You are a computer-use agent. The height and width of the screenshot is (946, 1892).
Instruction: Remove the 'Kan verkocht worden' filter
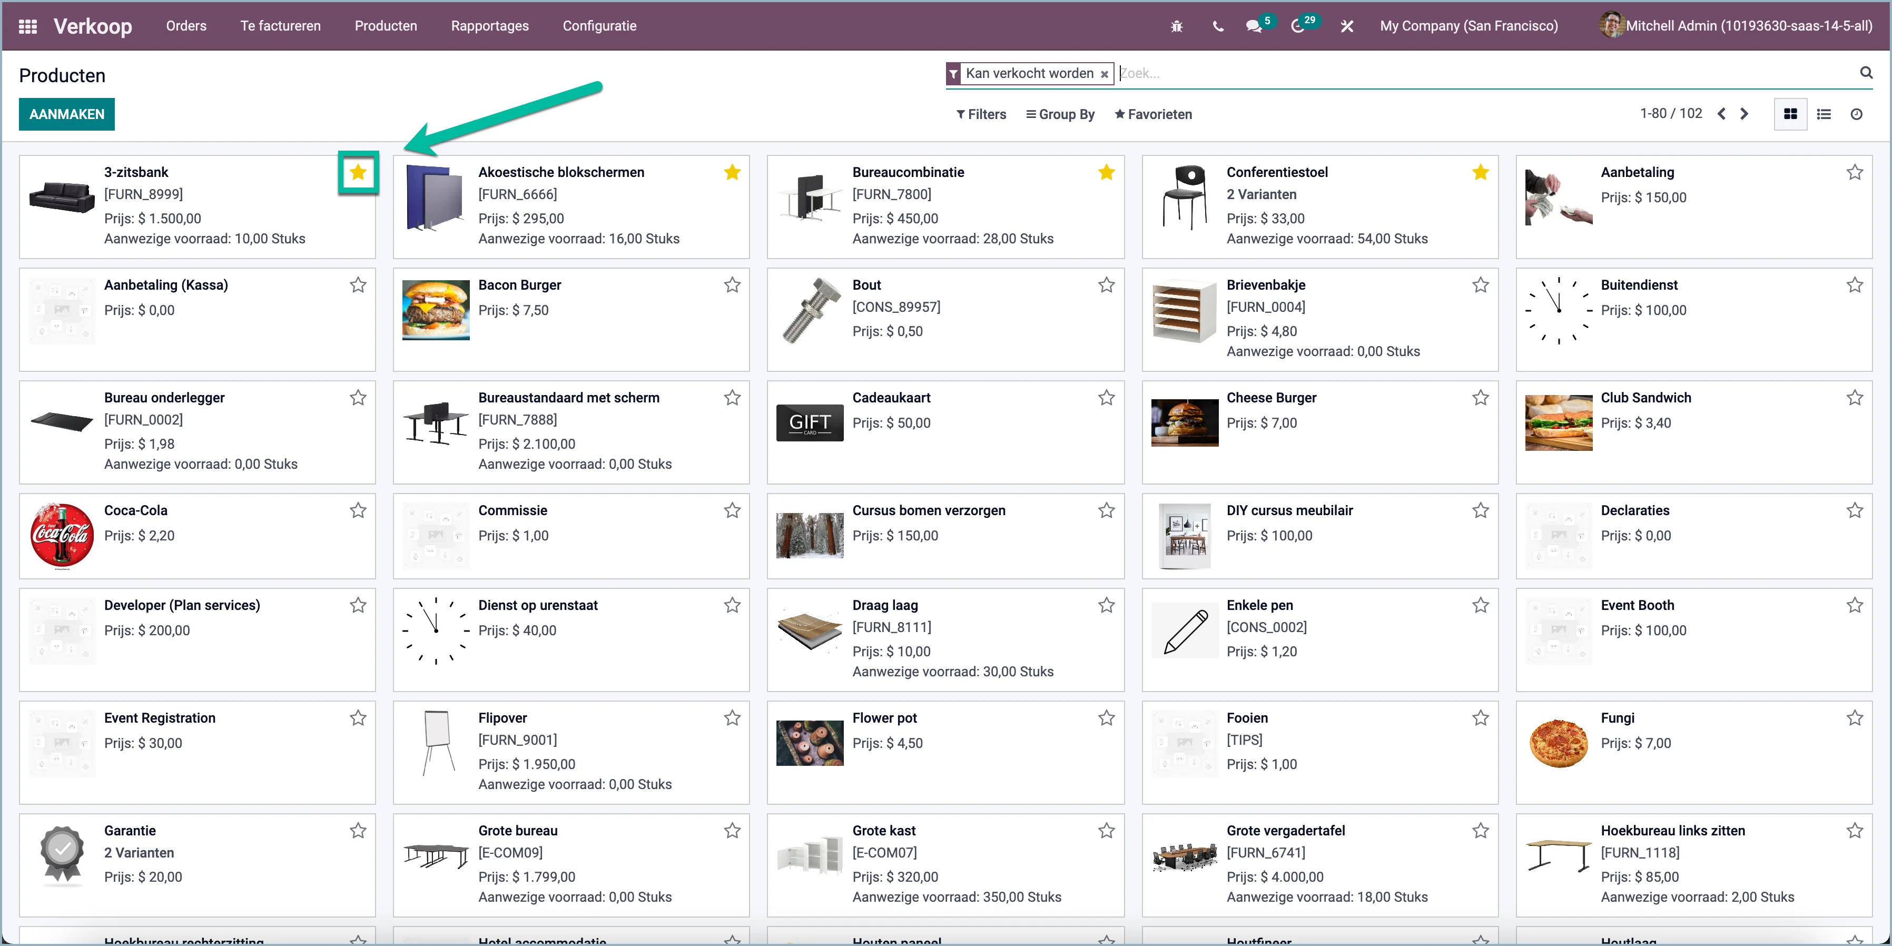(1104, 73)
